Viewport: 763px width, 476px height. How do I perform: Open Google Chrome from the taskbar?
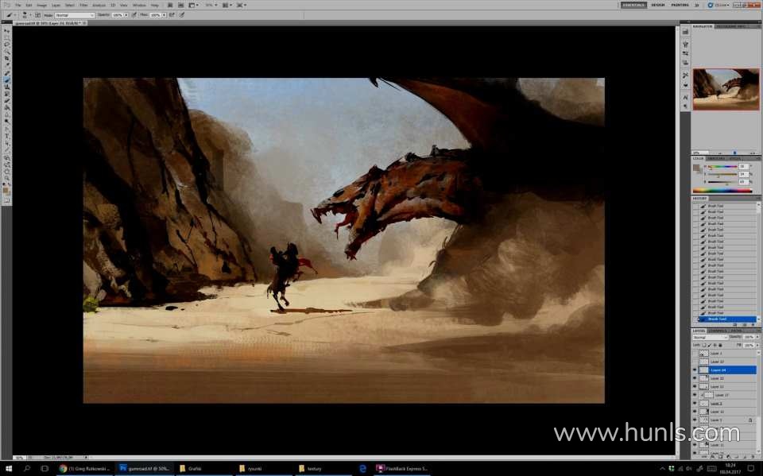point(64,469)
